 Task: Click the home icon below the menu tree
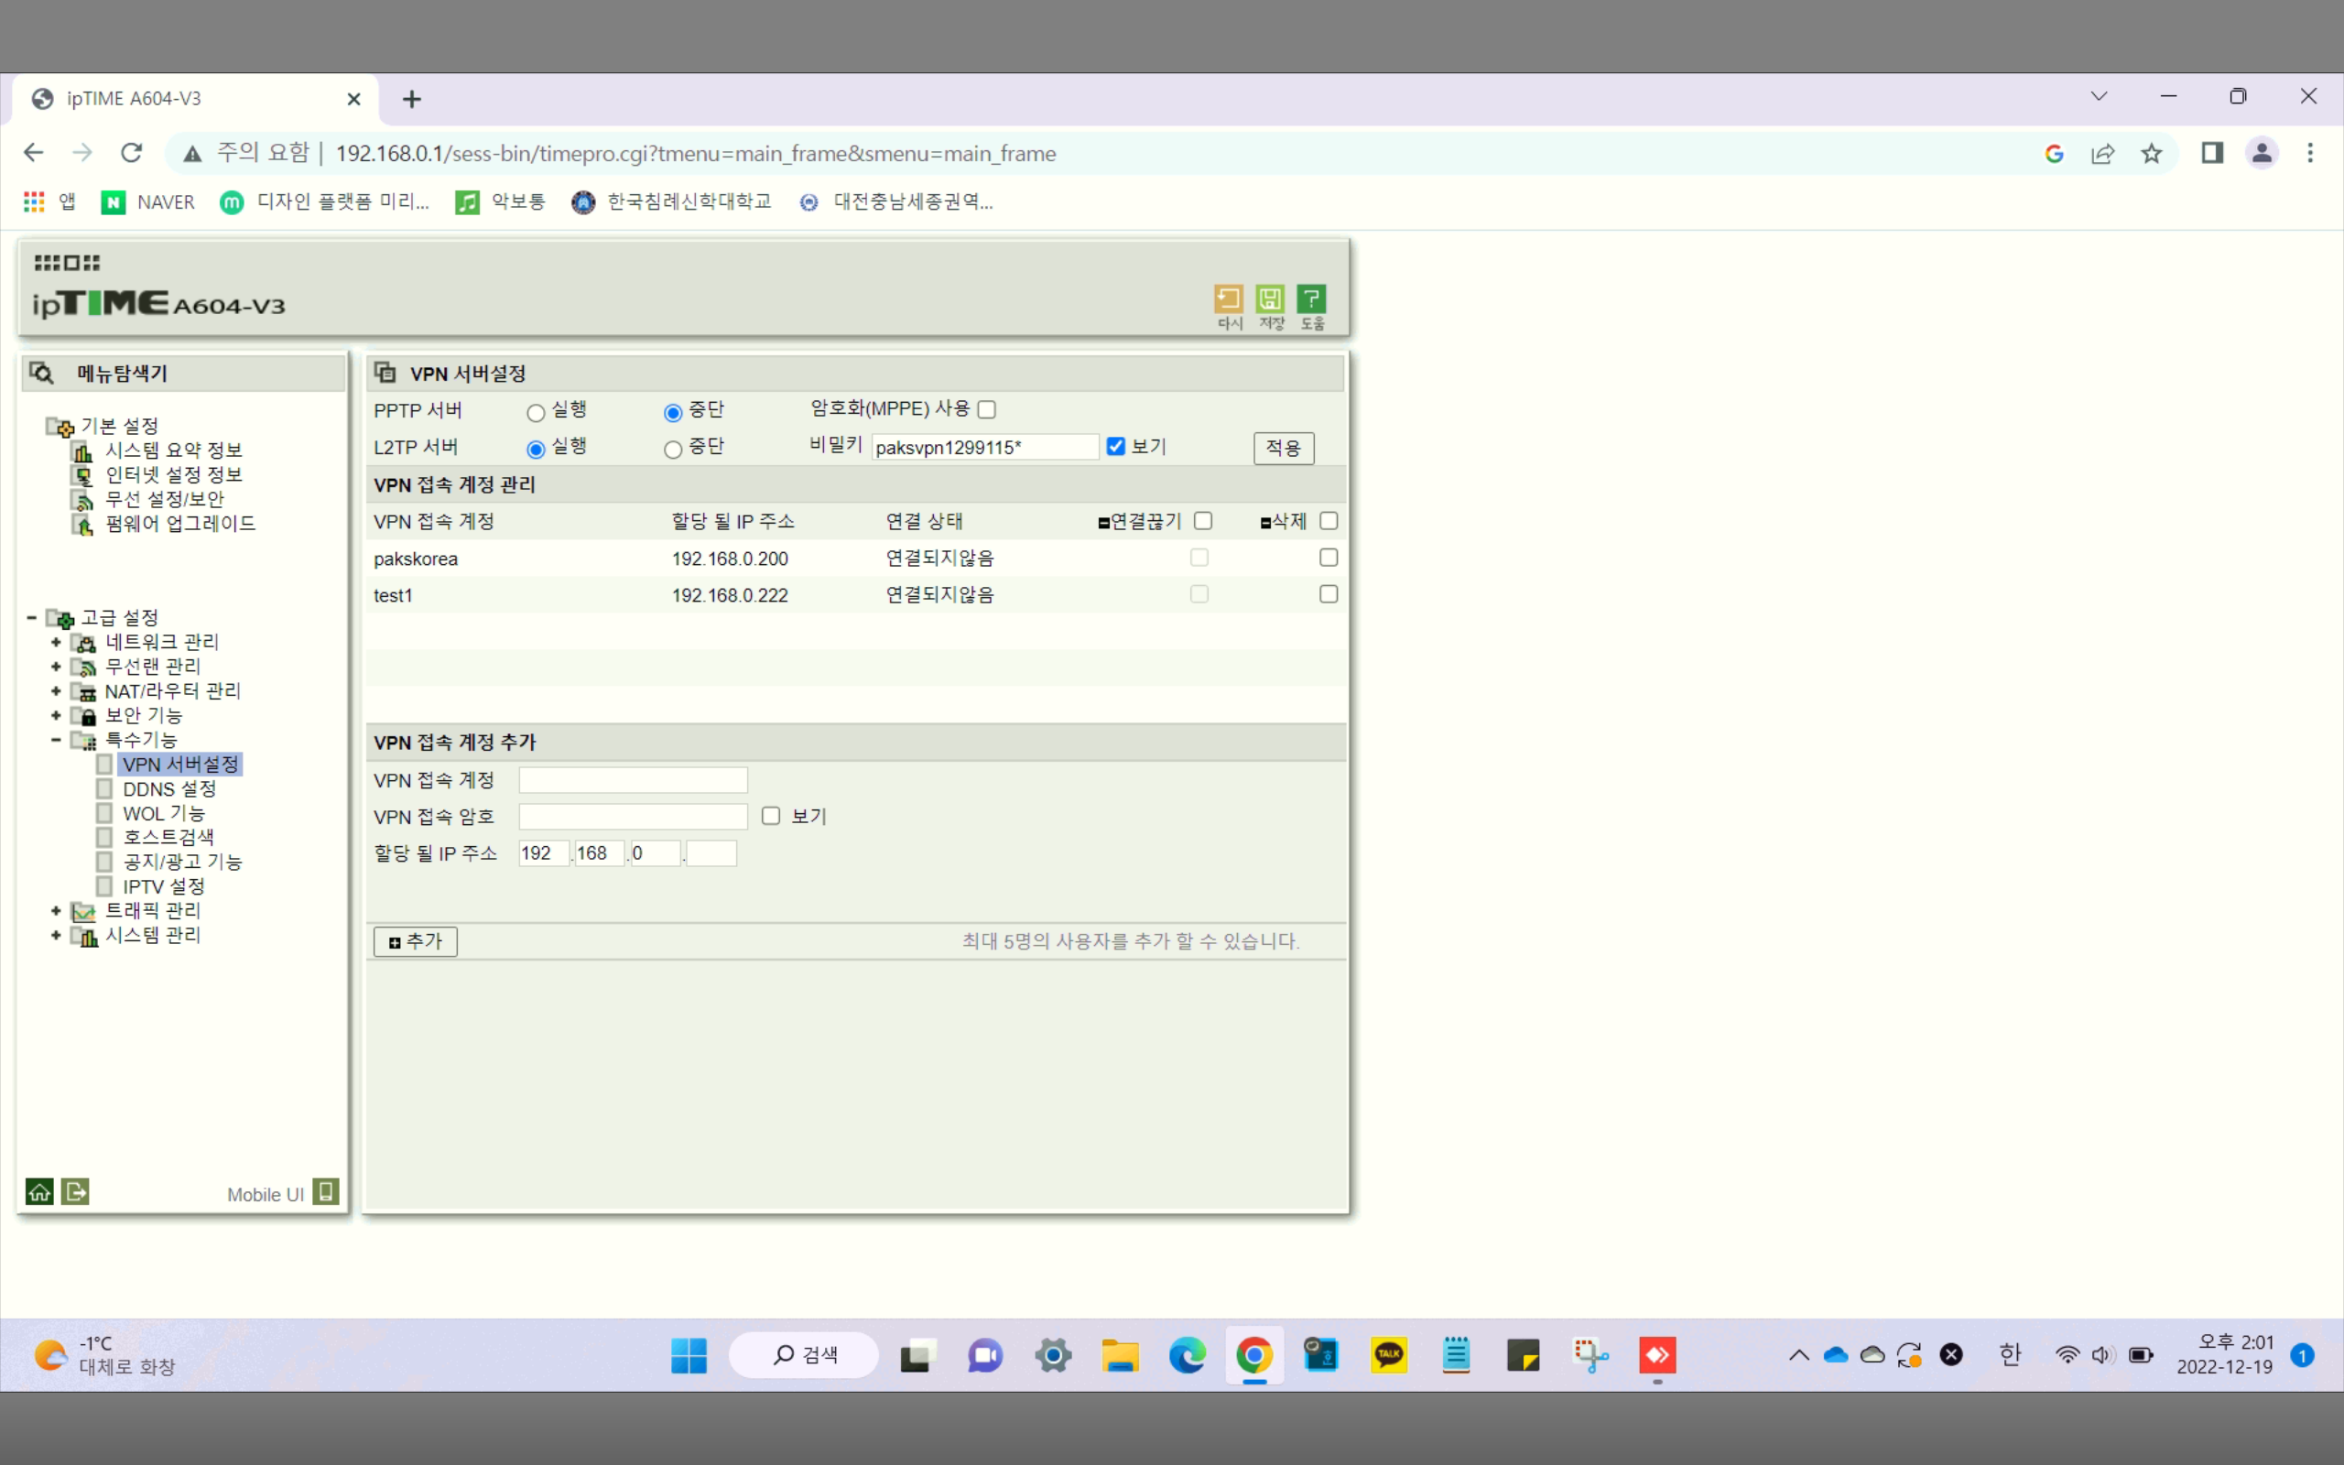click(x=39, y=1192)
